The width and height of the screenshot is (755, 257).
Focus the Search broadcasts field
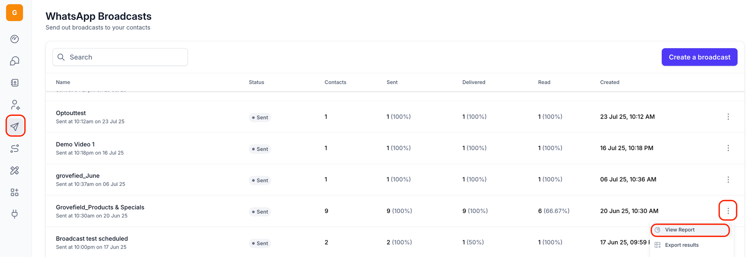click(x=125, y=57)
